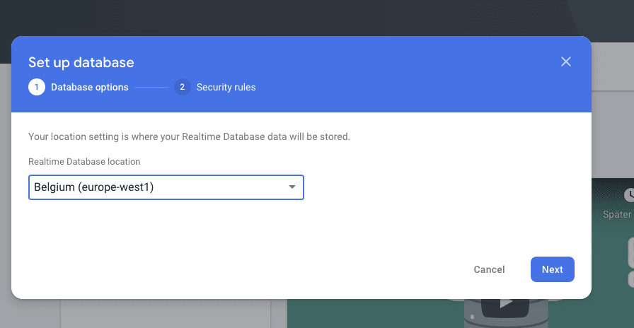Click the watch later clock icon in video
Screen dimensions: 634x328
click(629, 195)
